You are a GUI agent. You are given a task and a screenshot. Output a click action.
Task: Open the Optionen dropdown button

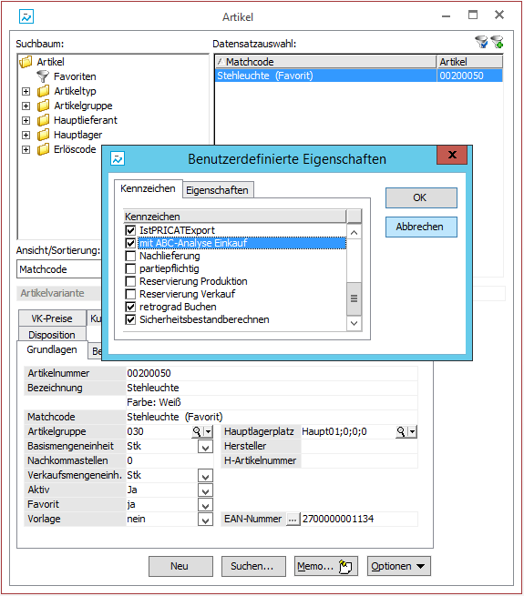click(x=399, y=566)
